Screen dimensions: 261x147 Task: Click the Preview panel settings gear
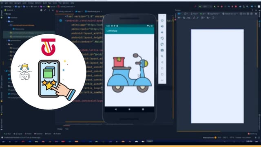point(256,14)
